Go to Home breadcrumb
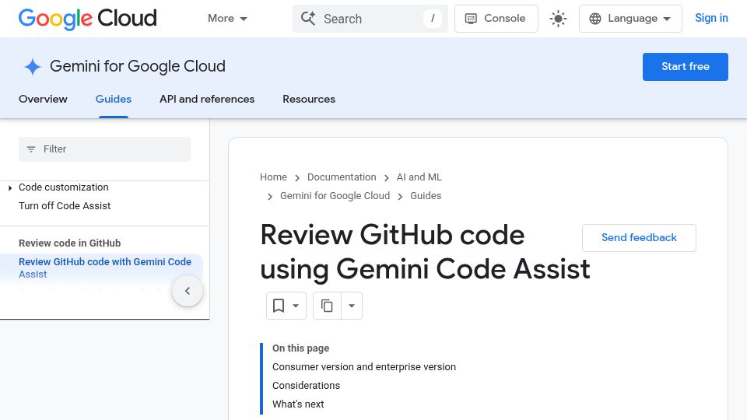747x420 pixels. tap(273, 177)
